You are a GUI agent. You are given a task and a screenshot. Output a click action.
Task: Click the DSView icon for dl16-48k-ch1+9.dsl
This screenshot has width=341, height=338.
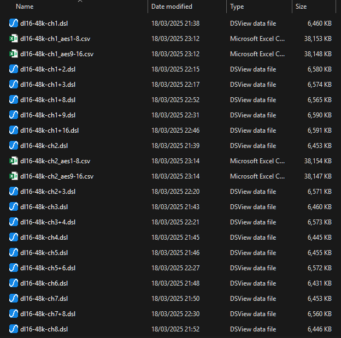pos(14,115)
